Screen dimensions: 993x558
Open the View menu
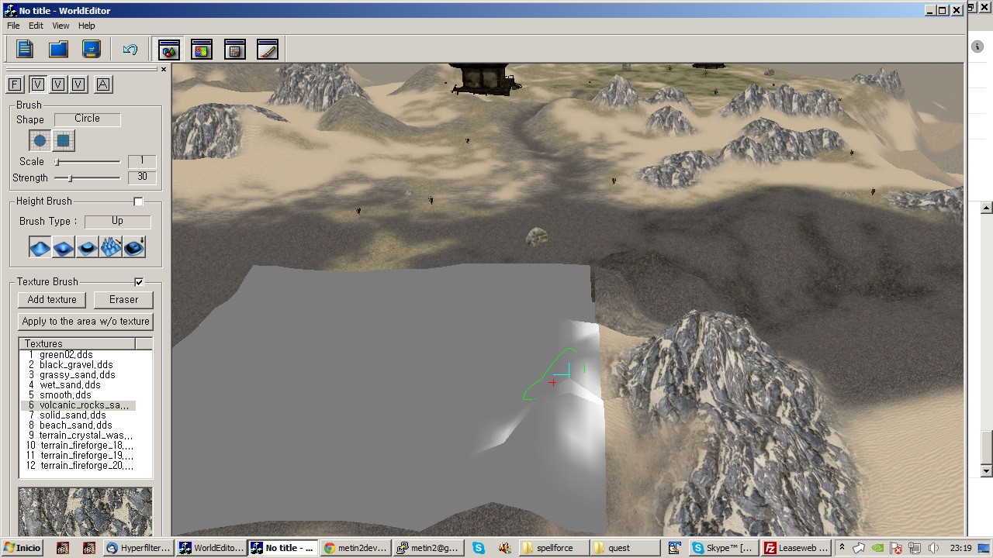61,26
